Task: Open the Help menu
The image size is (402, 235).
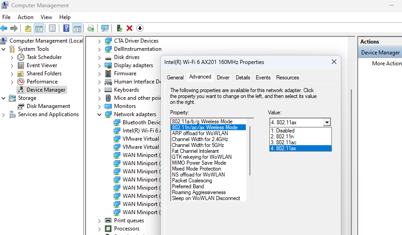Action: 65,17
